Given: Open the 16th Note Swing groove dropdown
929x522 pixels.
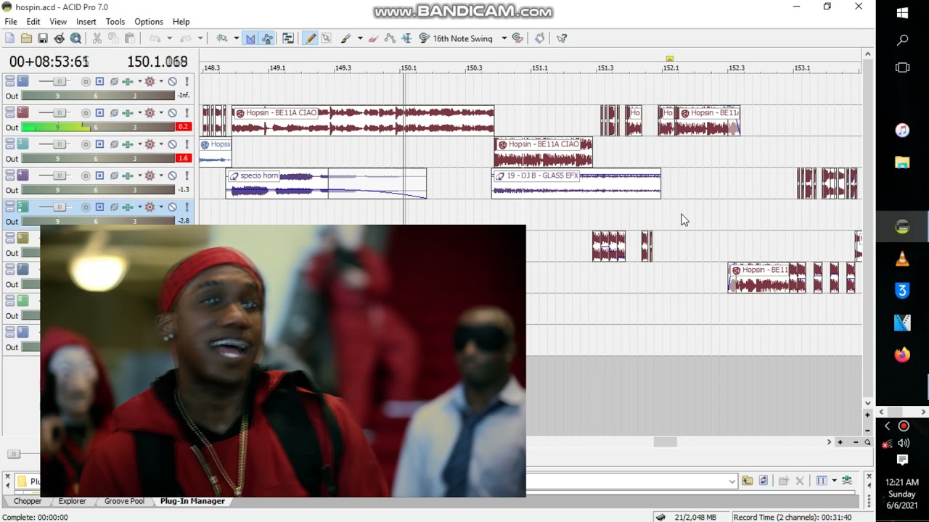Looking at the screenshot, I should point(504,38).
